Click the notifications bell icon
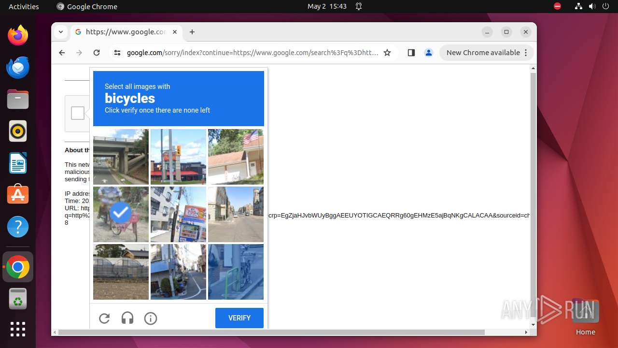This screenshot has width=618, height=348. [x=359, y=6]
